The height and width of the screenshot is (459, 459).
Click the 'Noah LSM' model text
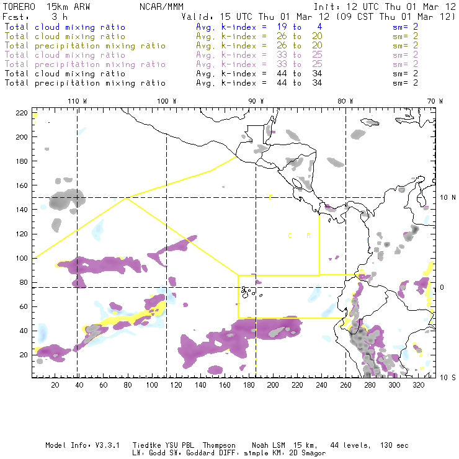(x=269, y=445)
